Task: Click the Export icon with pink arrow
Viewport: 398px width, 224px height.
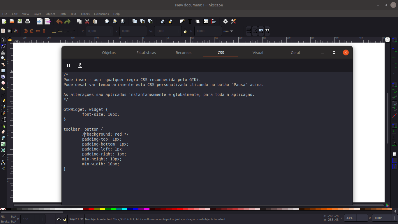Action: tap(47, 21)
